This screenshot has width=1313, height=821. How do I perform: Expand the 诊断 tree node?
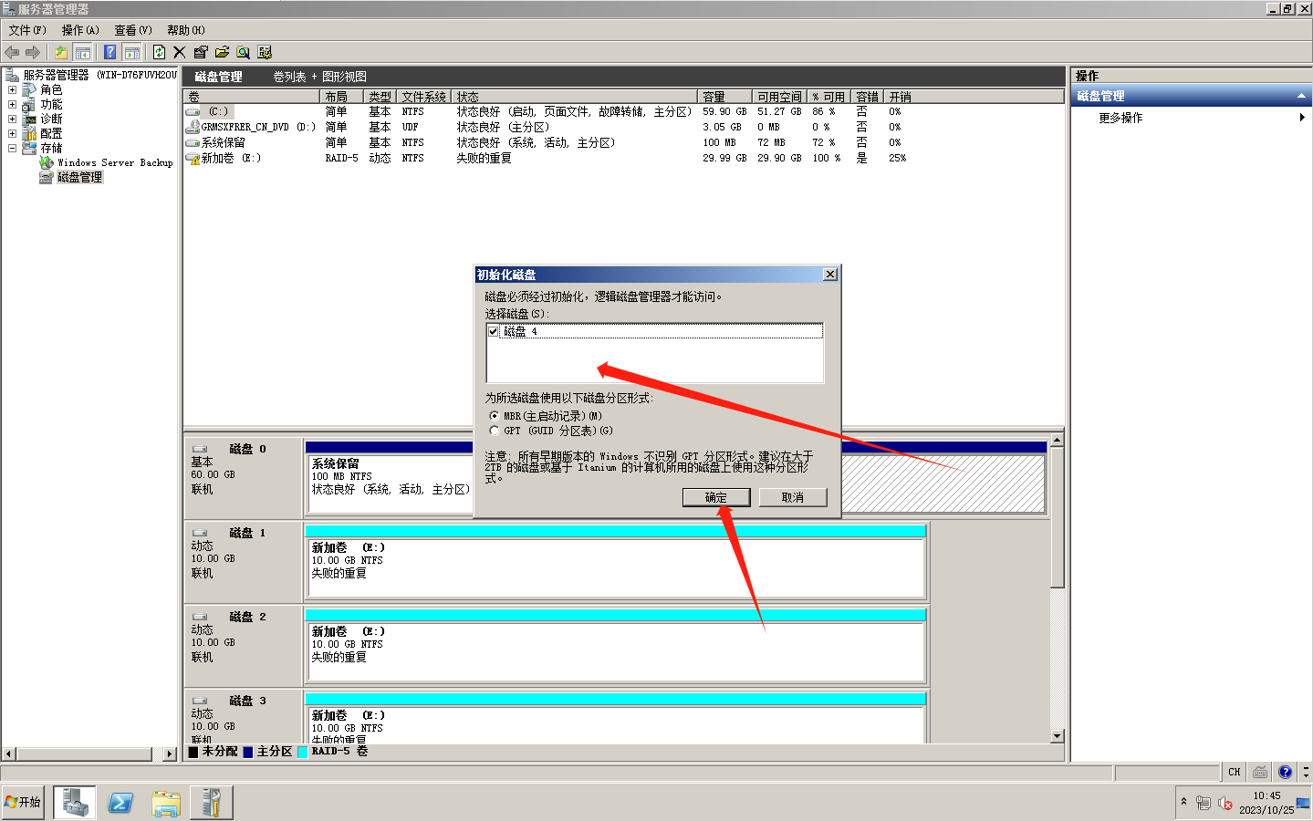click(12, 119)
